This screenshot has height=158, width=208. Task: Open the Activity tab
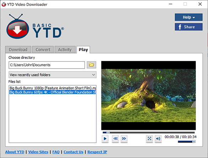point(65,50)
